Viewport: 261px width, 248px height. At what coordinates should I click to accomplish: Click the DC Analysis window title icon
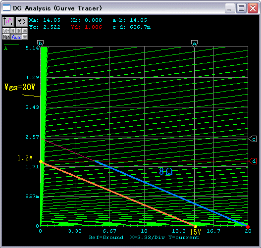(6, 8)
